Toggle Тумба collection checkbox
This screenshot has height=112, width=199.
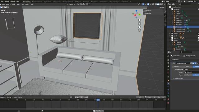click(198, 36)
